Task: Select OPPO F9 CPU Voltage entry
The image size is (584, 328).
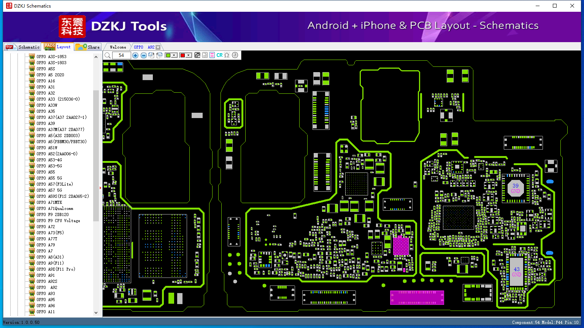Action: point(58,221)
